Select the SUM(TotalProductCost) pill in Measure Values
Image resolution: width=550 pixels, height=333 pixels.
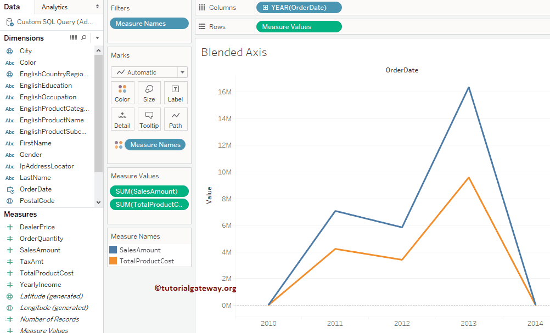[x=149, y=204]
